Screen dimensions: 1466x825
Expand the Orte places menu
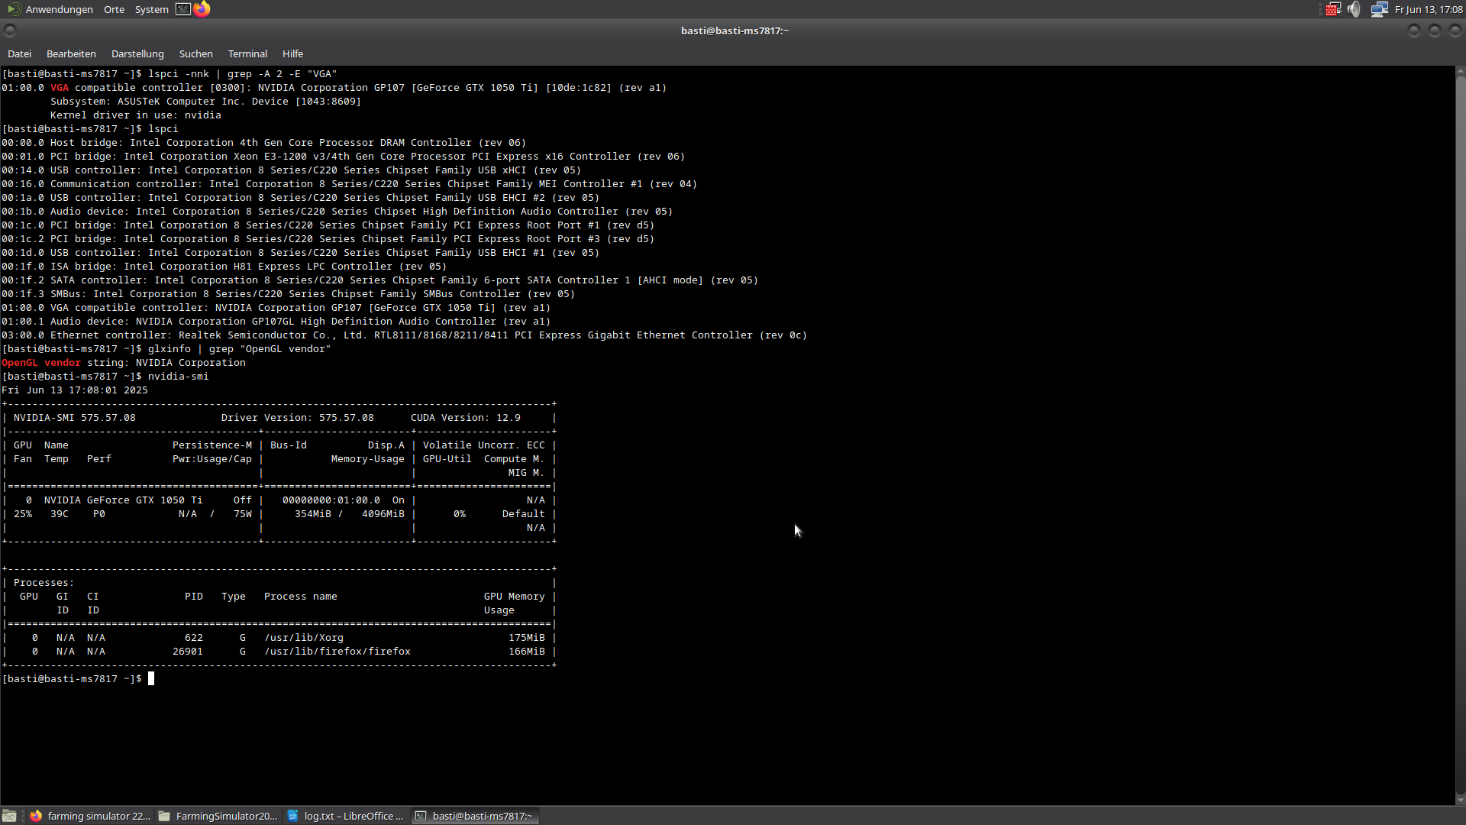tap(114, 9)
